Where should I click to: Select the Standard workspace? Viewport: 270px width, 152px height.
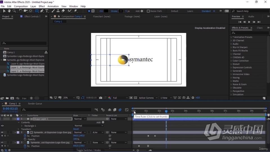coord(206,11)
